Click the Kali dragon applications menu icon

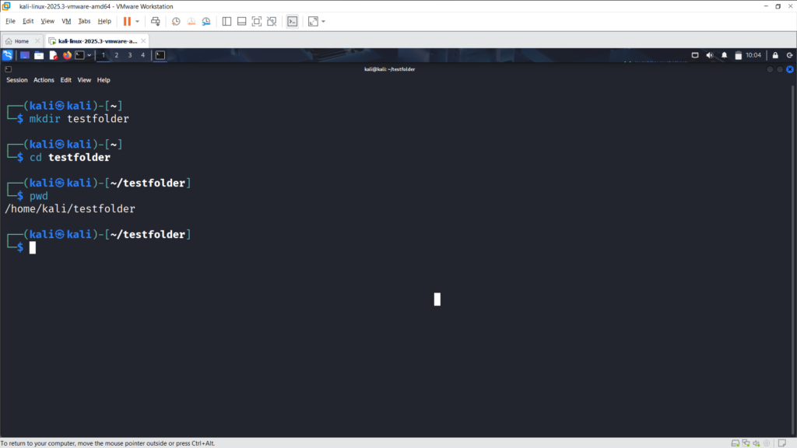pyautogui.click(x=8, y=55)
